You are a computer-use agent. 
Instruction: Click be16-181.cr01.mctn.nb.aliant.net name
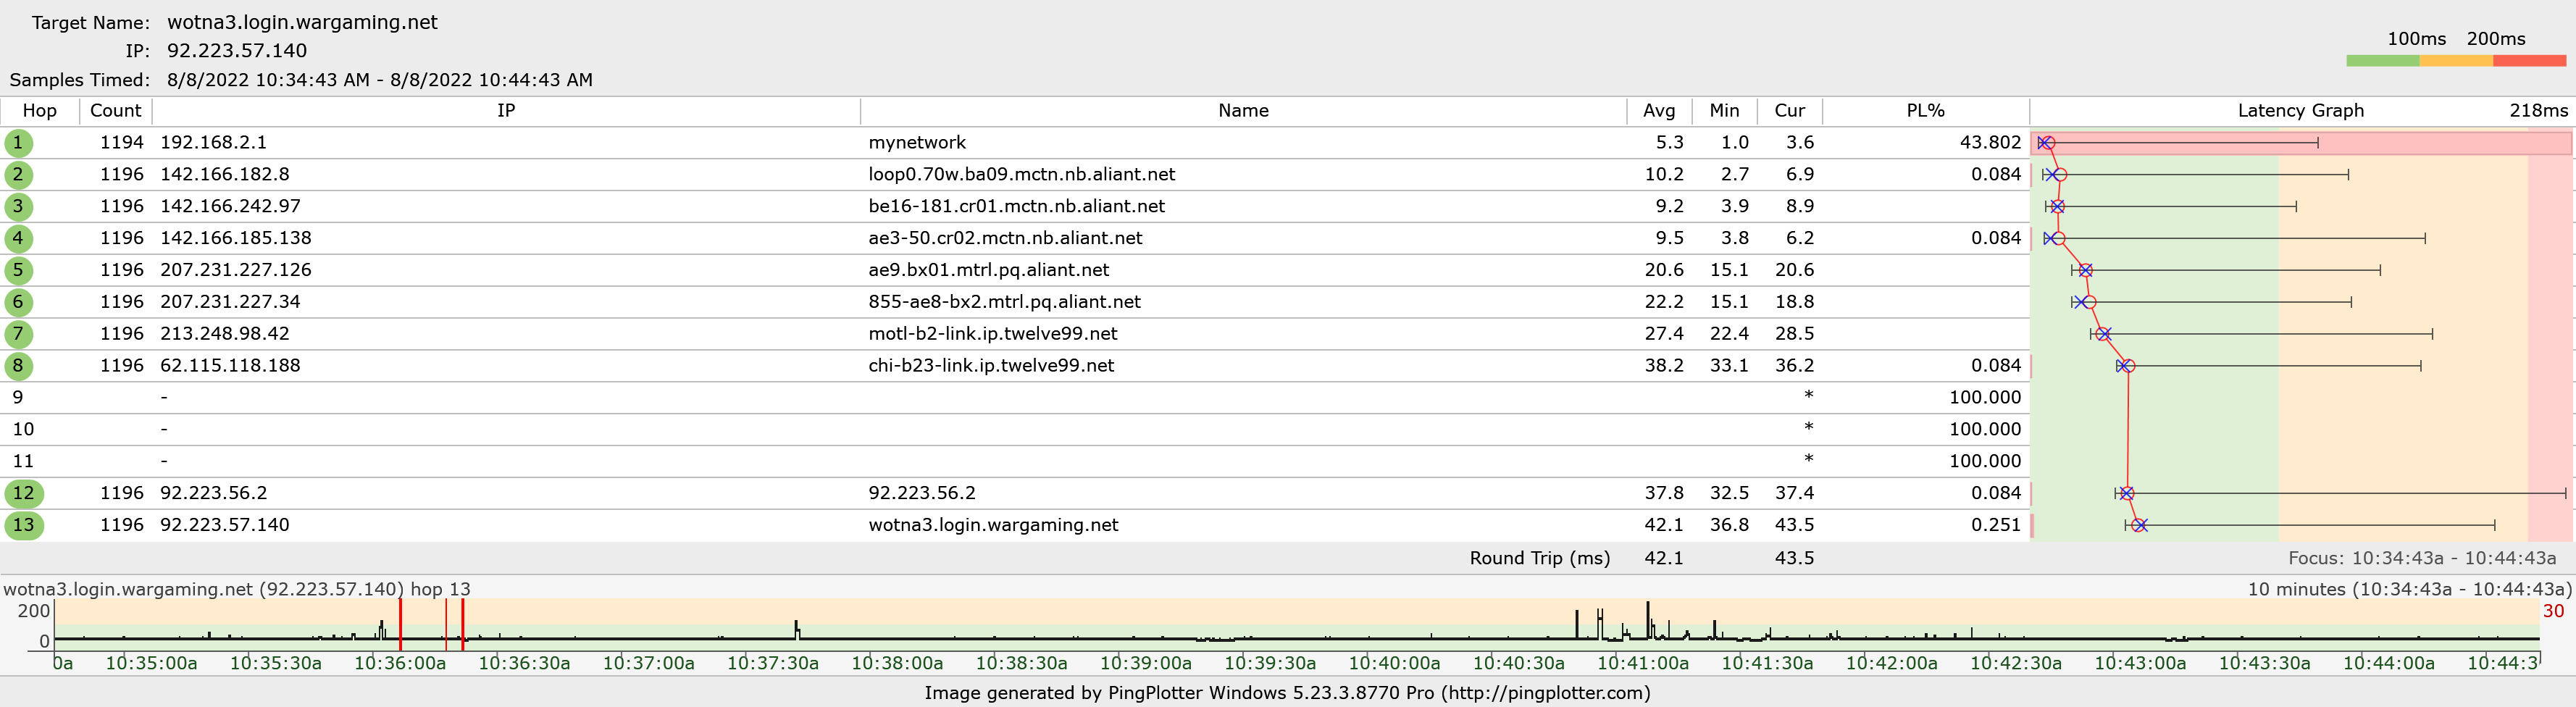pyautogui.click(x=1016, y=207)
